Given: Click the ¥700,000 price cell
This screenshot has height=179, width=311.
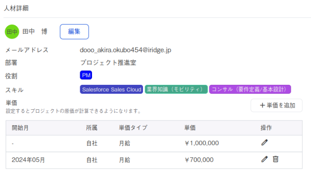Looking at the screenshot, I should (199, 160).
